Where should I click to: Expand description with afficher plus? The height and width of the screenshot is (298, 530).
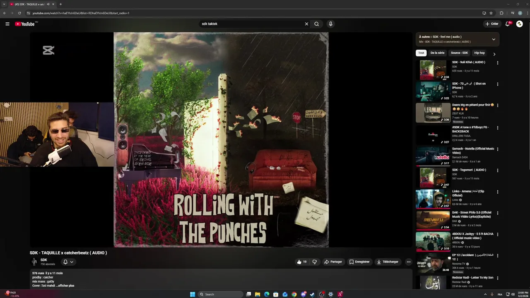pos(66,286)
